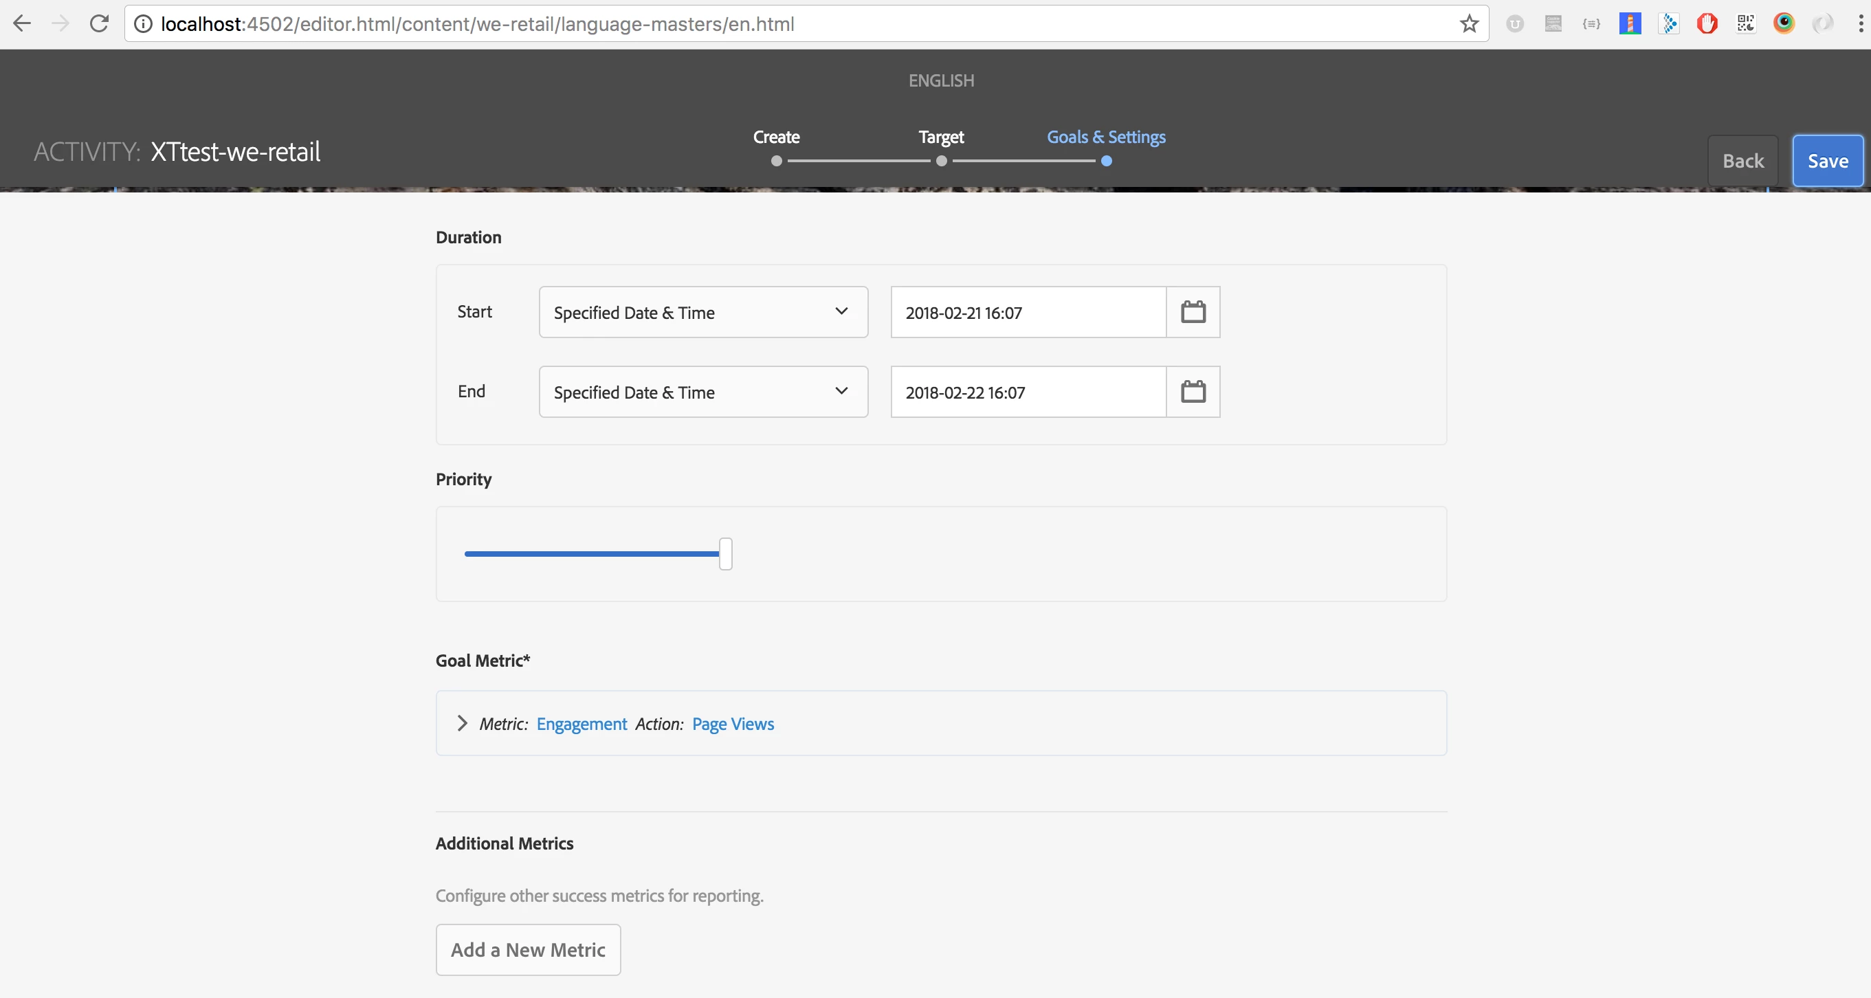Viewport: 1871px width, 998px height.
Task: Open the Start type dropdown
Action: pyautogui.click(x=703, y=312)
